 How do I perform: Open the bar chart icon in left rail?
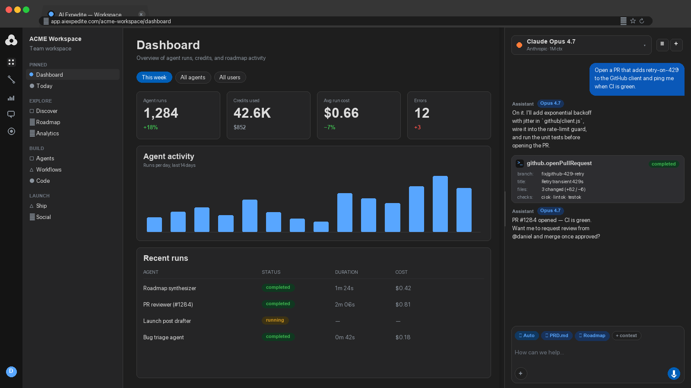tap(11, 98)
